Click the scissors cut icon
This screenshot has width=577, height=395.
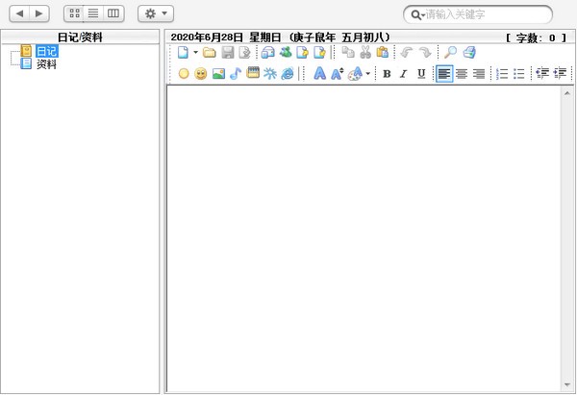pyautogui.click(x=365, y=53)
